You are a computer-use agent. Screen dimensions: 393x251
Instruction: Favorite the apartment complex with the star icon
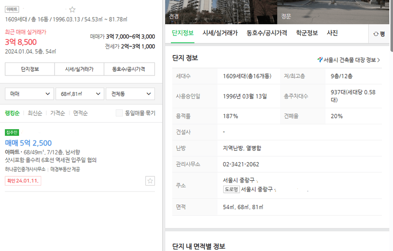click(72, 10)
